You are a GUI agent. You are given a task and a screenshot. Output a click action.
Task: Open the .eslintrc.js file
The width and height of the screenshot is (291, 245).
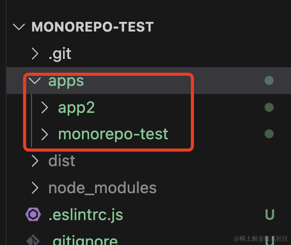coord(86,215)
